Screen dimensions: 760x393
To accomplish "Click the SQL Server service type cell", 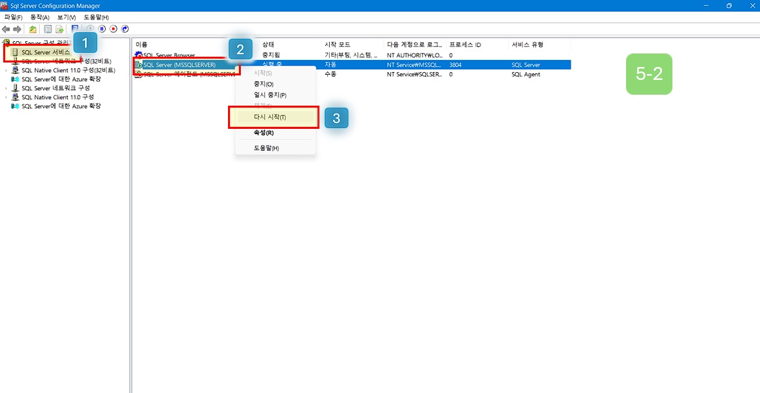I will pos(526,64).
